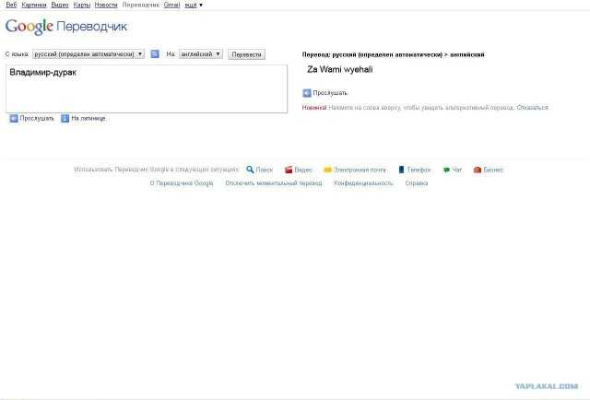Click the Телефон link text
Image resolution: width=590 pixels, height=400 pixels.
(x=419, y=170)
